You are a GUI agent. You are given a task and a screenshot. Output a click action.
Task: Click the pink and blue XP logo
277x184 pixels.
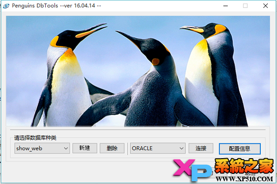click(193, 170)
